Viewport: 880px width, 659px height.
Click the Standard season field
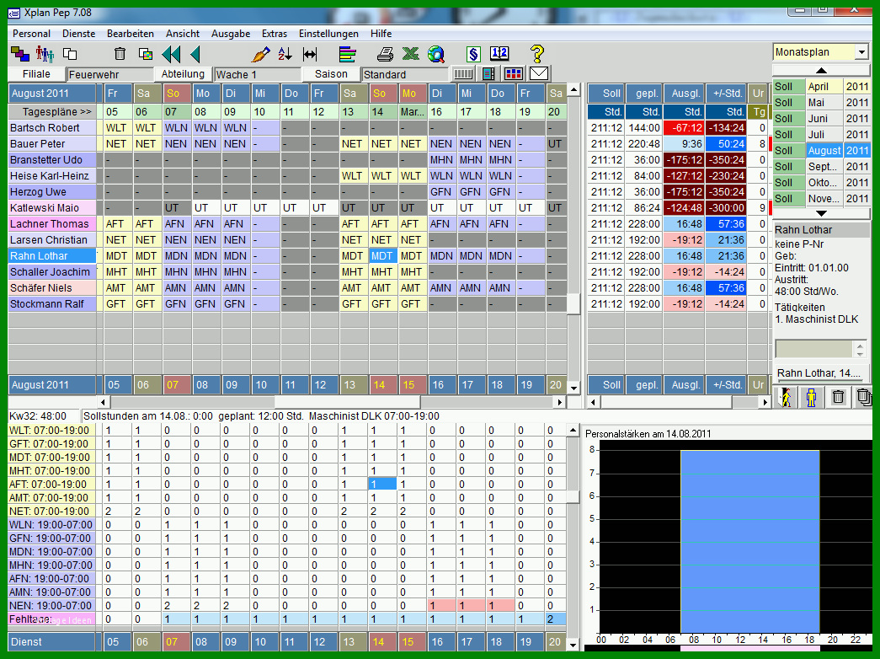pos(405,74)
